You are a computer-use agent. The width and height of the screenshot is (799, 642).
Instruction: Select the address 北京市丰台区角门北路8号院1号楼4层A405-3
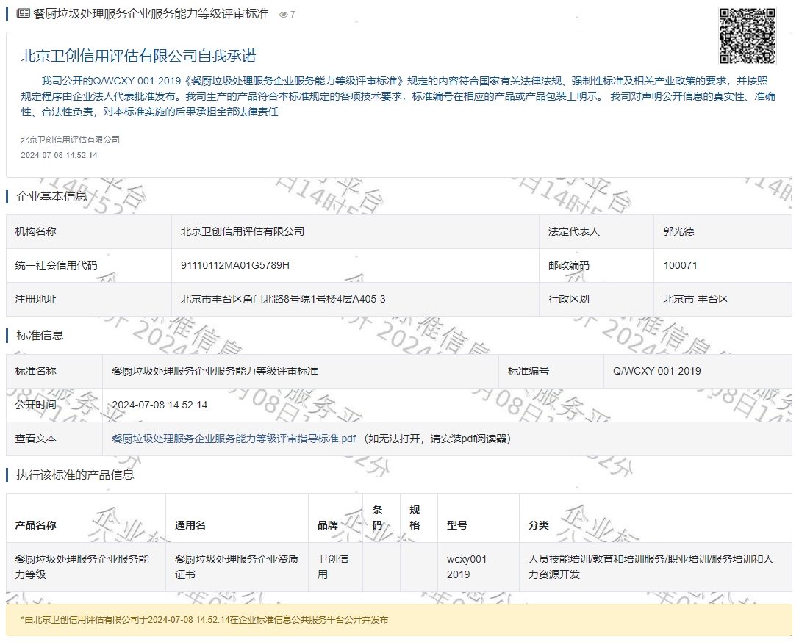(x=283, y=300)
